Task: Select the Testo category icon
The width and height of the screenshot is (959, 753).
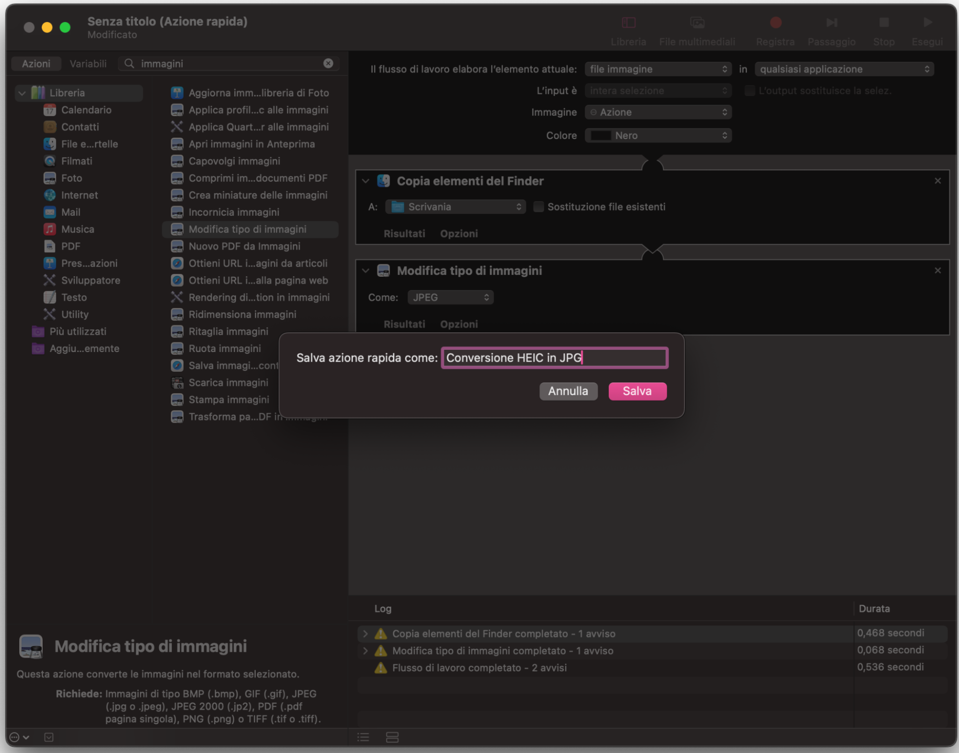Action: pos(50,297)
